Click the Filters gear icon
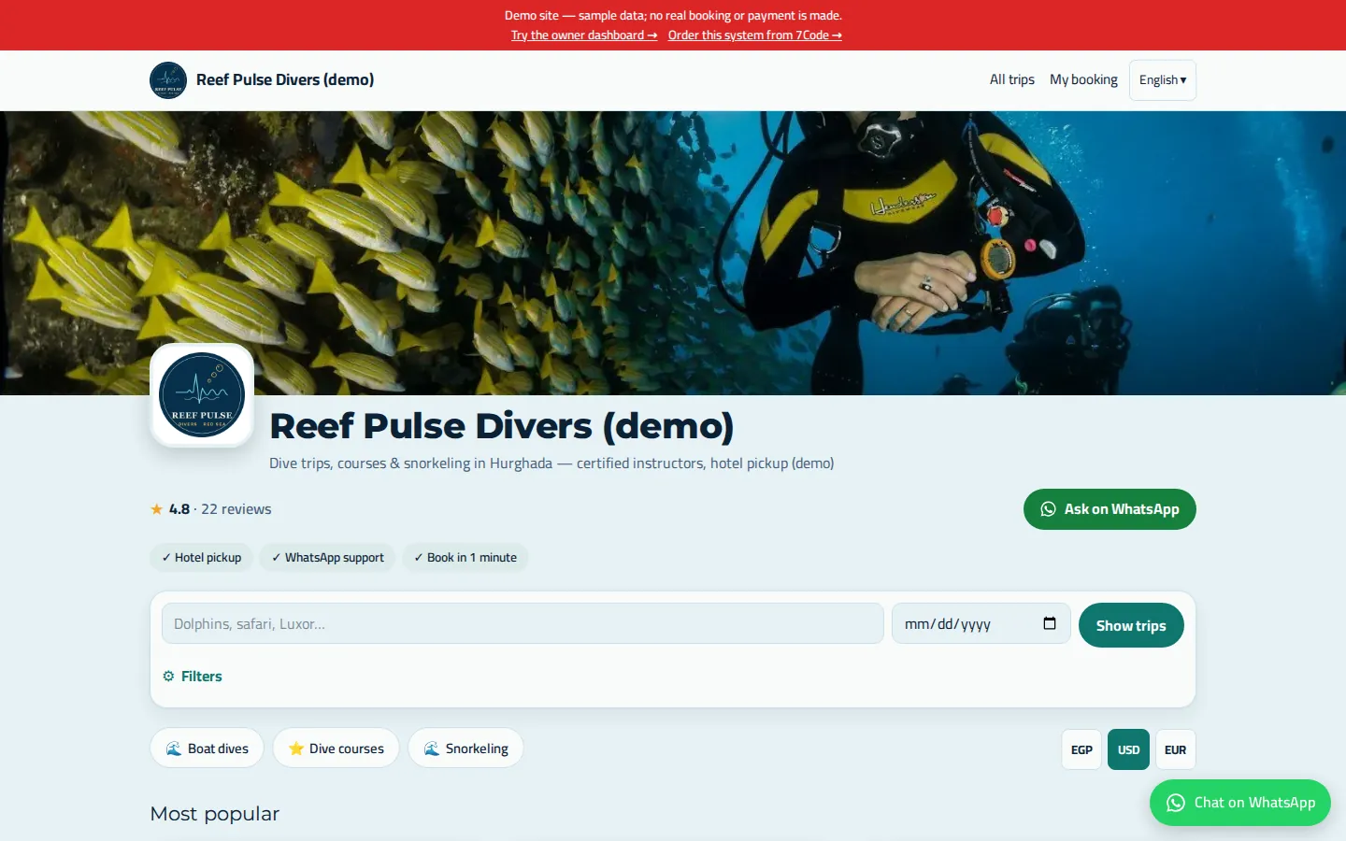 (168, 676)
